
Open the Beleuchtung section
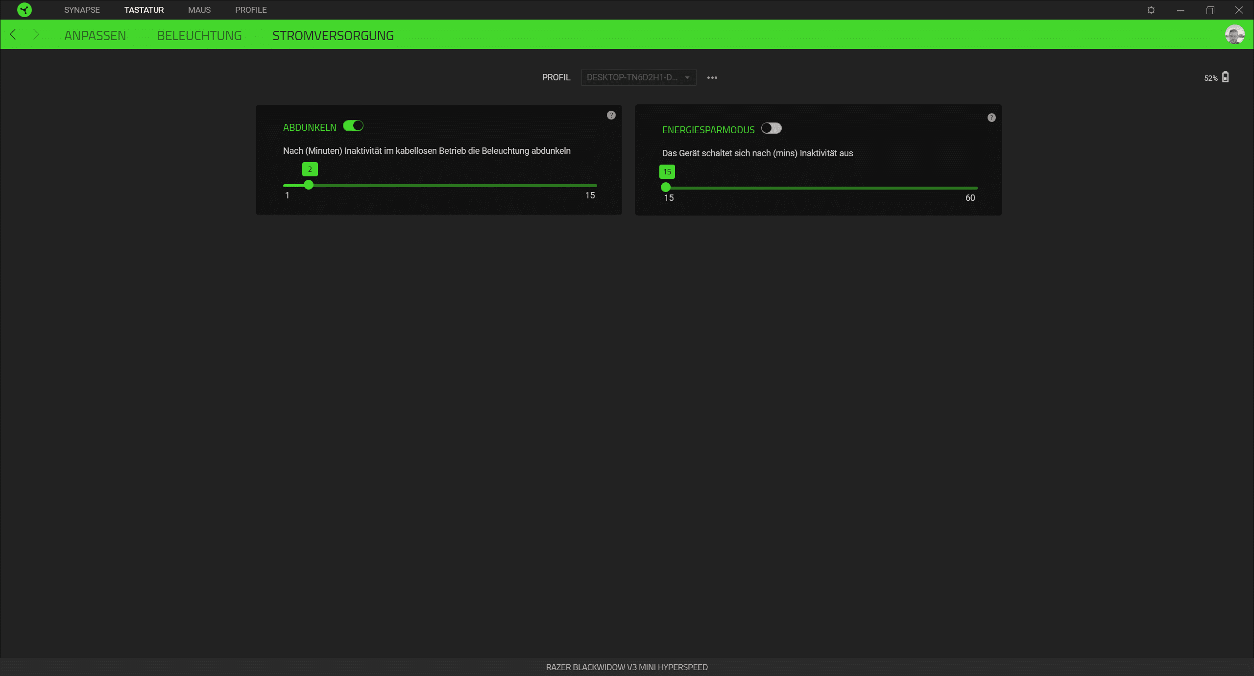(x=199, y=36)
